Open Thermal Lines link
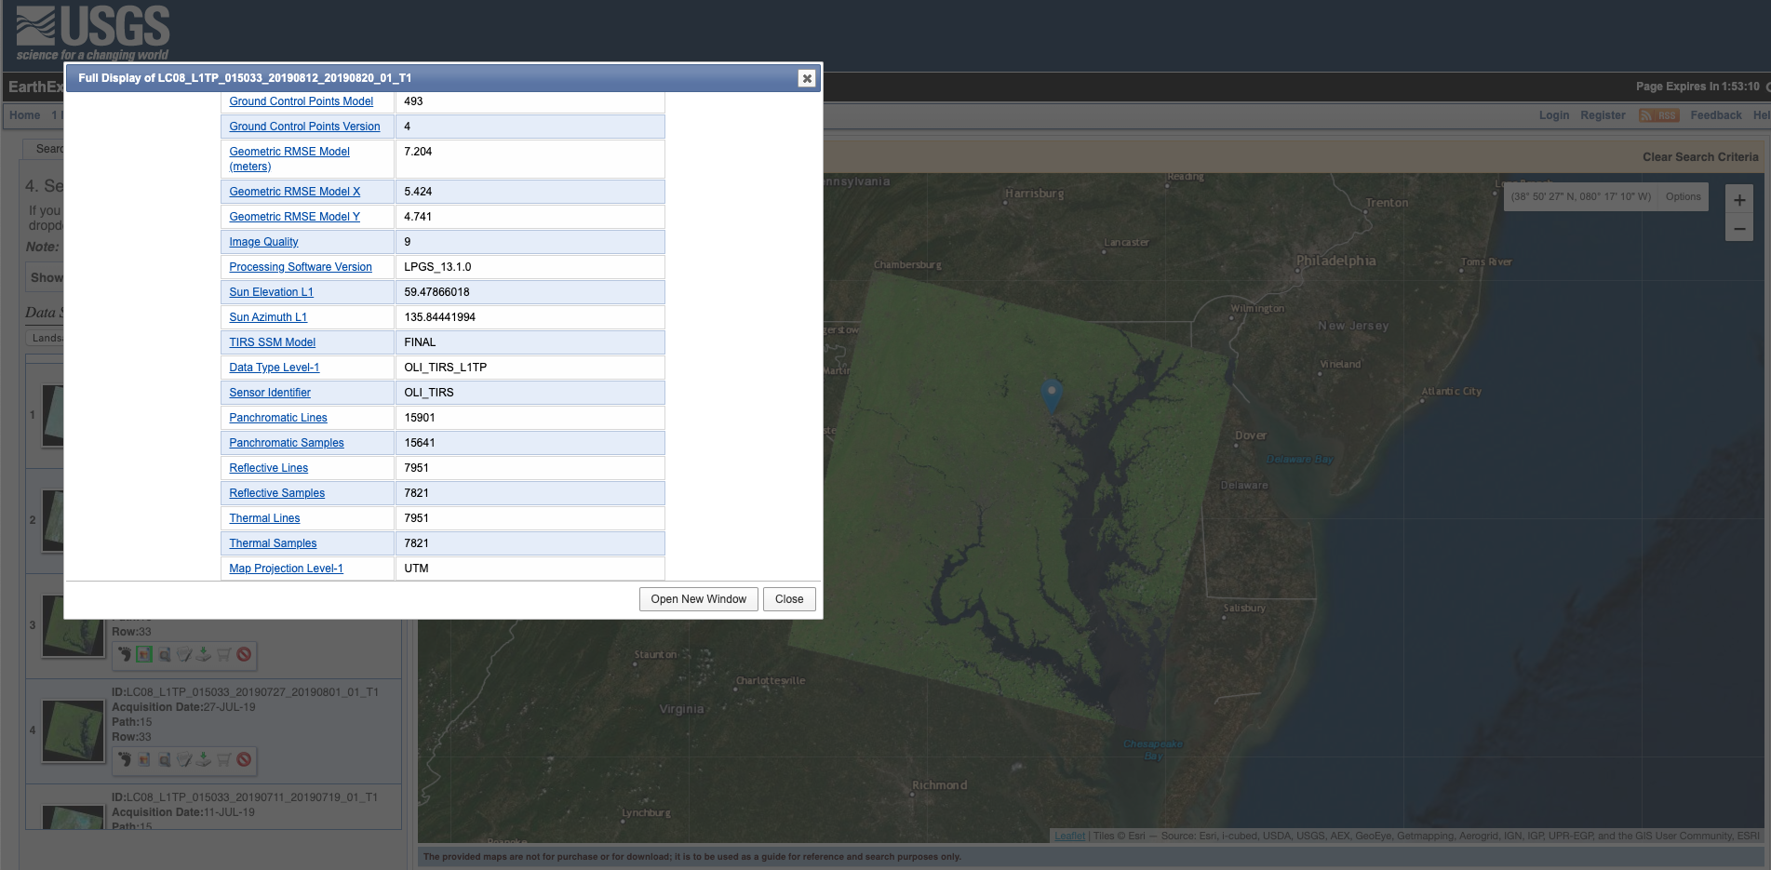Image resolution: width=1771 pixels, height=870 pixels. 264,518
